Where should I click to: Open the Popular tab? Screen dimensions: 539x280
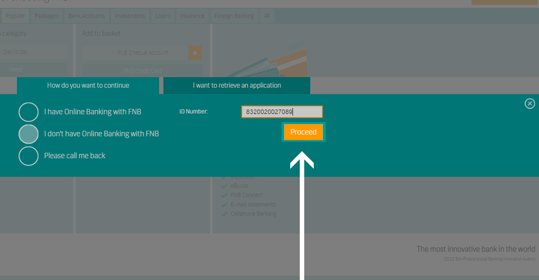pos(15,16)
